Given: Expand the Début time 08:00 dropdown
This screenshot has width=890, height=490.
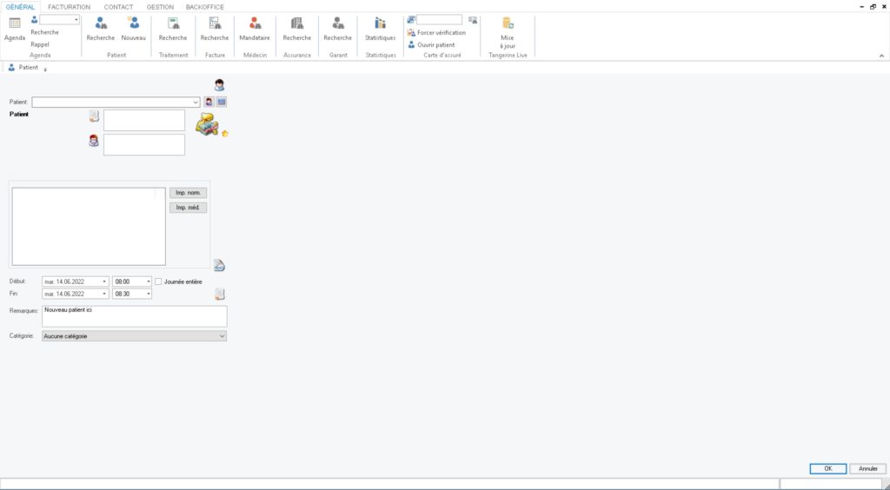Looking at the screenshot, I should point(148,281).
